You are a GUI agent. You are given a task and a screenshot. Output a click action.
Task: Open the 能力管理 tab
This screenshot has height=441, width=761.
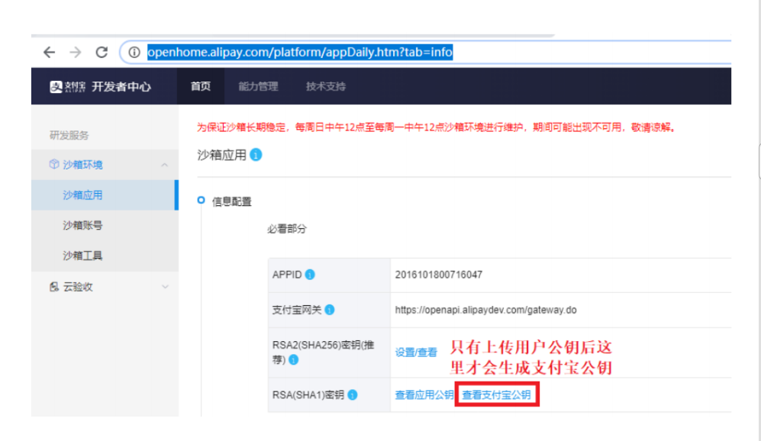coord(258,86)
